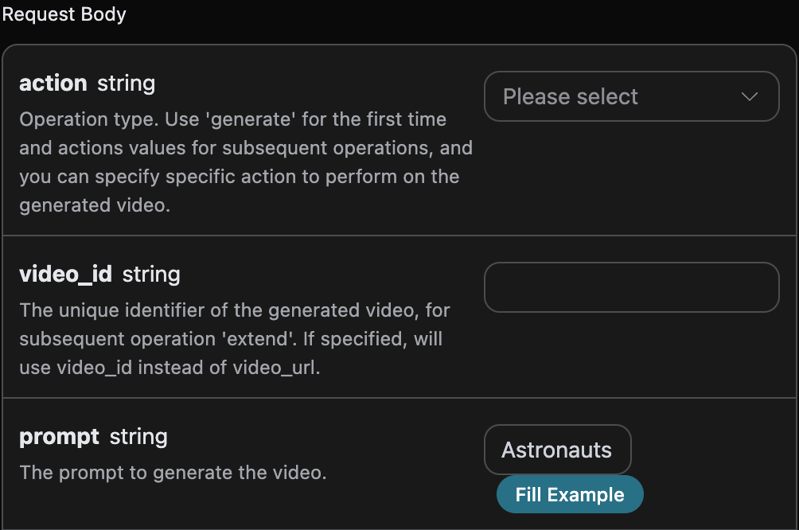Click the 'string' type label beside video_id
Viewport: 799px width, 530px height.
pyautogui.click(x=151, y=275)
